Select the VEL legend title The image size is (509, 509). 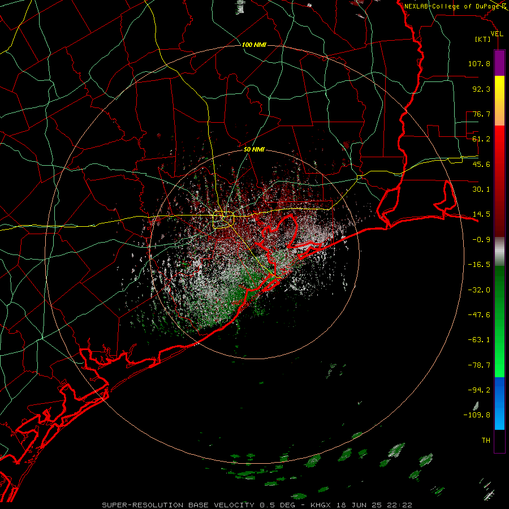pos(497,34)
